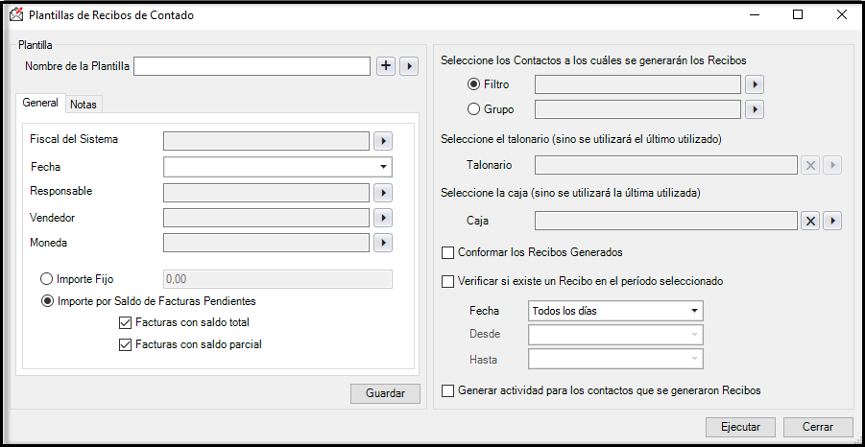Open Grupo arrow selector
865x447 pixels.
(755, 109)
